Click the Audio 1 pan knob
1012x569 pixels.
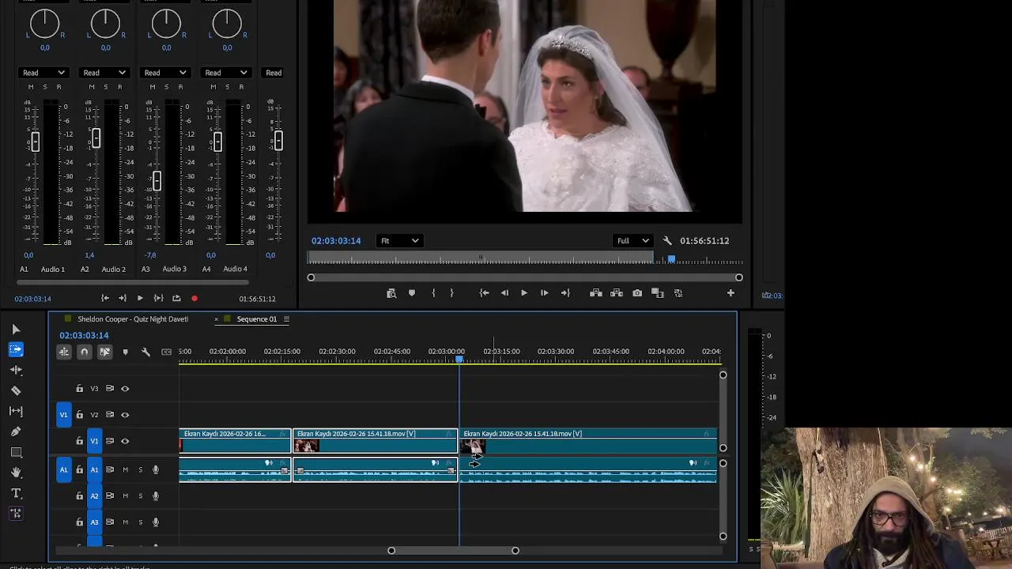(44, 23)
